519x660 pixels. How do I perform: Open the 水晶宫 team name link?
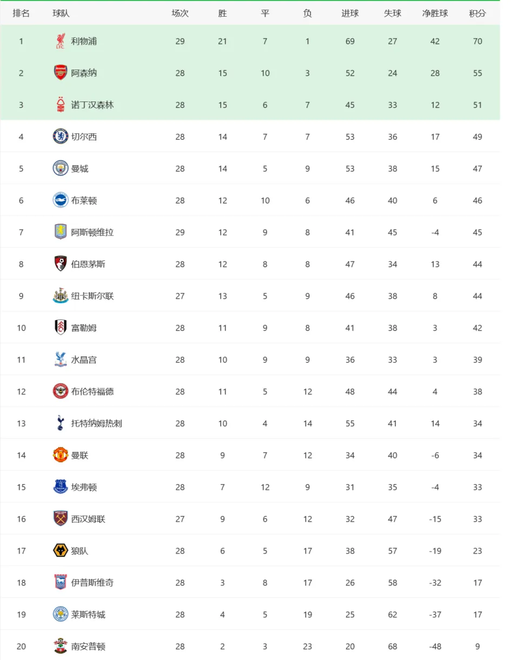tap(84, 360)
